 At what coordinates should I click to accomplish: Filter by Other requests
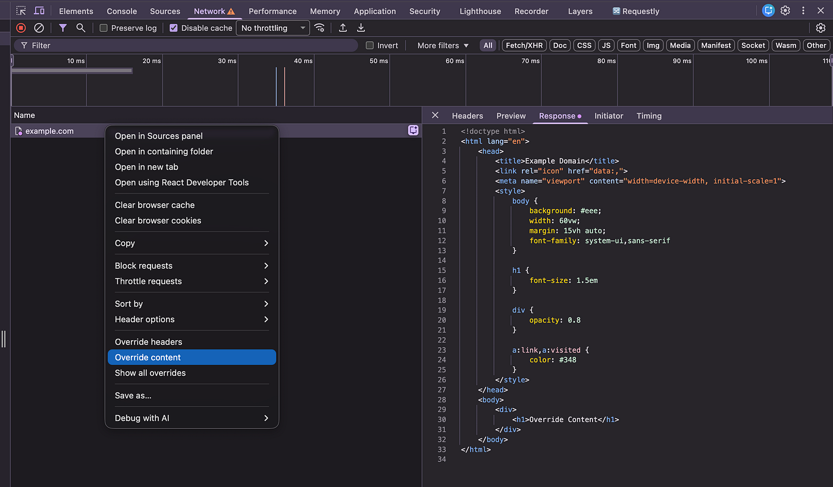(816, 45)
